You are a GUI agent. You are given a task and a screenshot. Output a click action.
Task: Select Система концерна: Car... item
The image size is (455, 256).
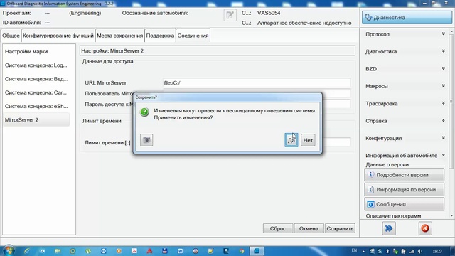36,92
